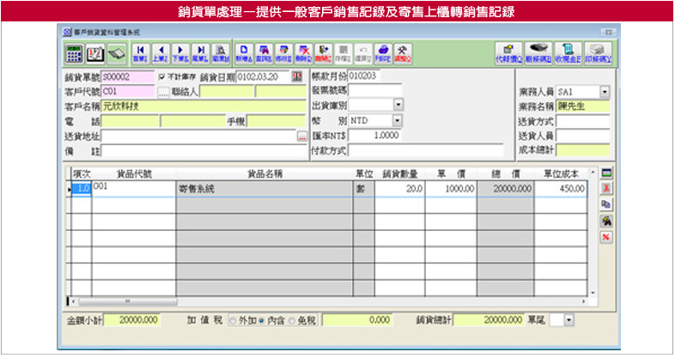Go to first record (首筆)
This screenshot has height=358, width=675.
tap(140, 53)
